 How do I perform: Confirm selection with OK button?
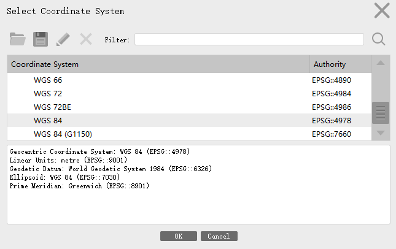click(x=179, y=236)
